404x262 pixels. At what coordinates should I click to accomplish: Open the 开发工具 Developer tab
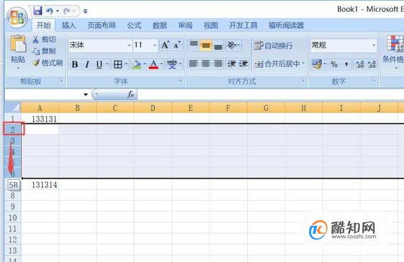(243, 25)
